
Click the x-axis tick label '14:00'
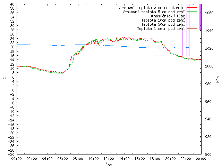coord(124,159)
